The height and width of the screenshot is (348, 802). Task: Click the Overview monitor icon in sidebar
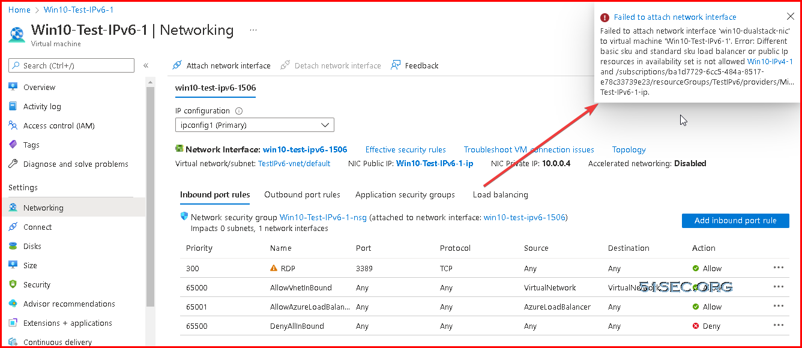click(13, 87)
